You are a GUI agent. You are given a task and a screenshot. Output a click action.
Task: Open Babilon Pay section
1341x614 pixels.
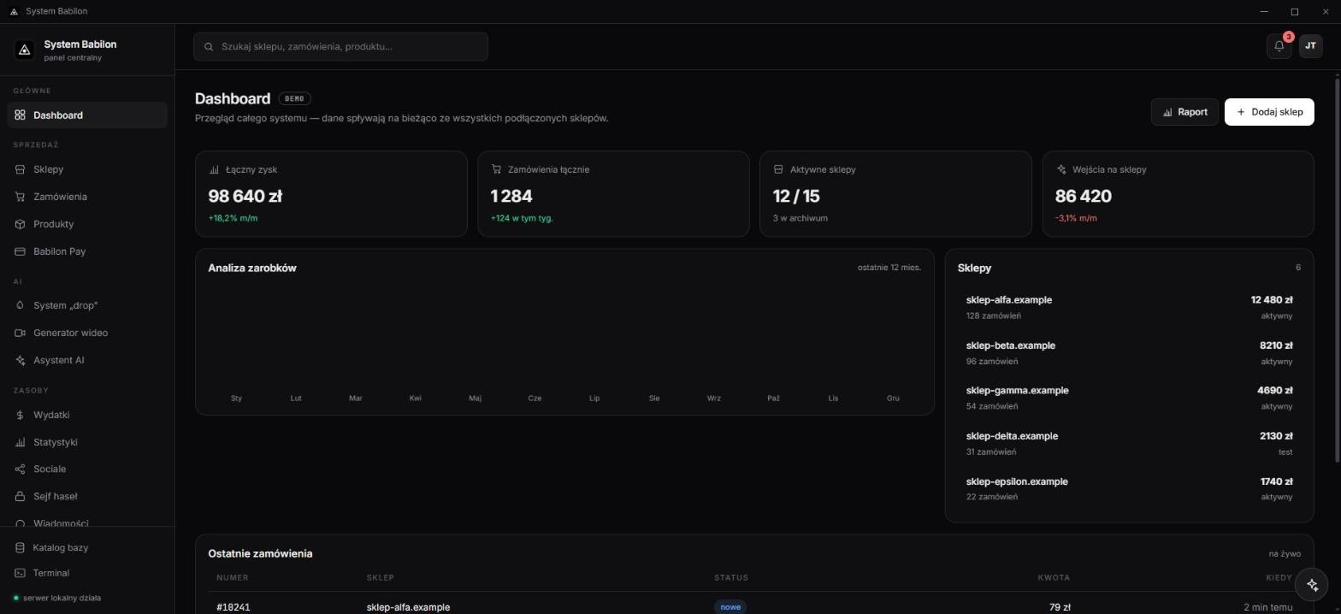[x=87, y=251]
